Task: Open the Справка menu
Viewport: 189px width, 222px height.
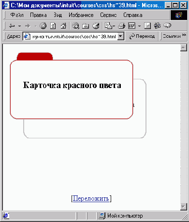Action: (x=133, y=15)
